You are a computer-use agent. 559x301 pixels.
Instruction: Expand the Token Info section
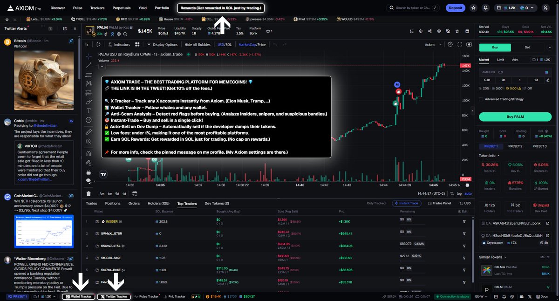point(489,155)
